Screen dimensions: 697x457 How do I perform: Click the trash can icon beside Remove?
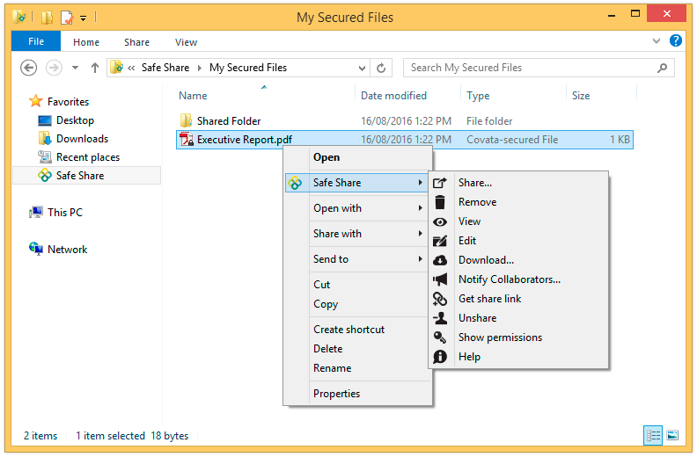pyautogui.click(x=440, y=202)
